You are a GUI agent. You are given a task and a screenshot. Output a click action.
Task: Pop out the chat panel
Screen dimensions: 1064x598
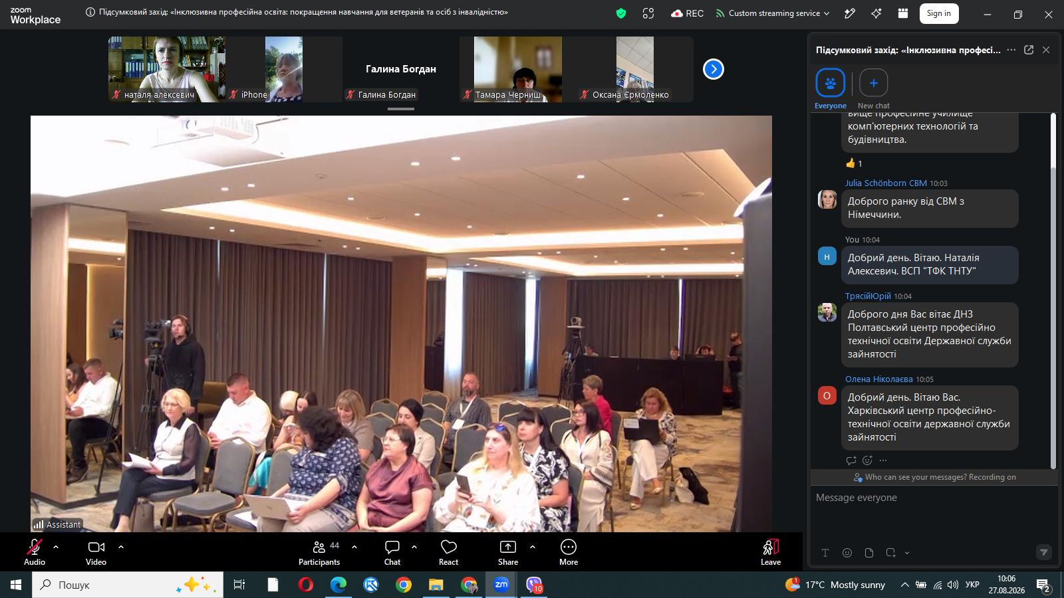[1029, 50]
